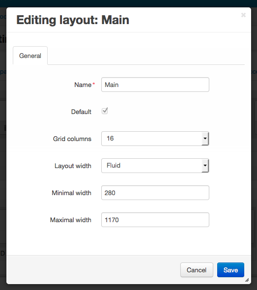Open the Grid columns select showing 16
This screenshot has height=290, width=257.
[x=155, y=139]
